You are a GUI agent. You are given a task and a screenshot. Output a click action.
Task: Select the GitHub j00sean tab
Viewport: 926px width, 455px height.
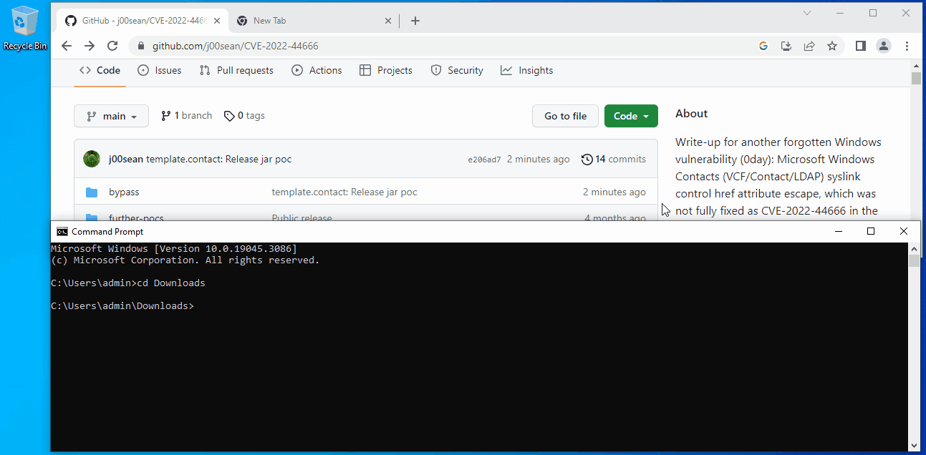click(142, 21)
